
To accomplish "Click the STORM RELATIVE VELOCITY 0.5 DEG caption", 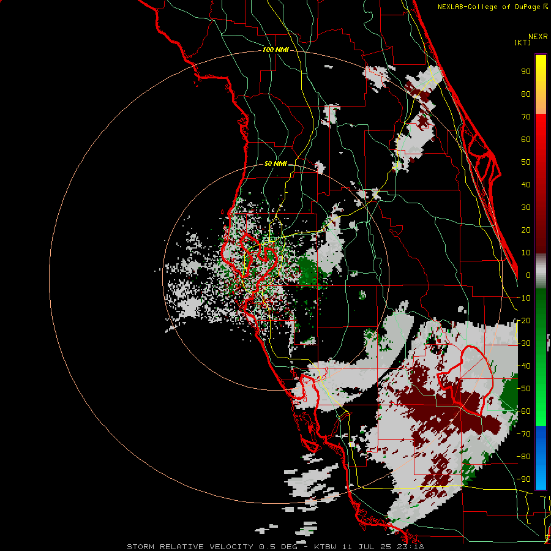I will point(212,547).
